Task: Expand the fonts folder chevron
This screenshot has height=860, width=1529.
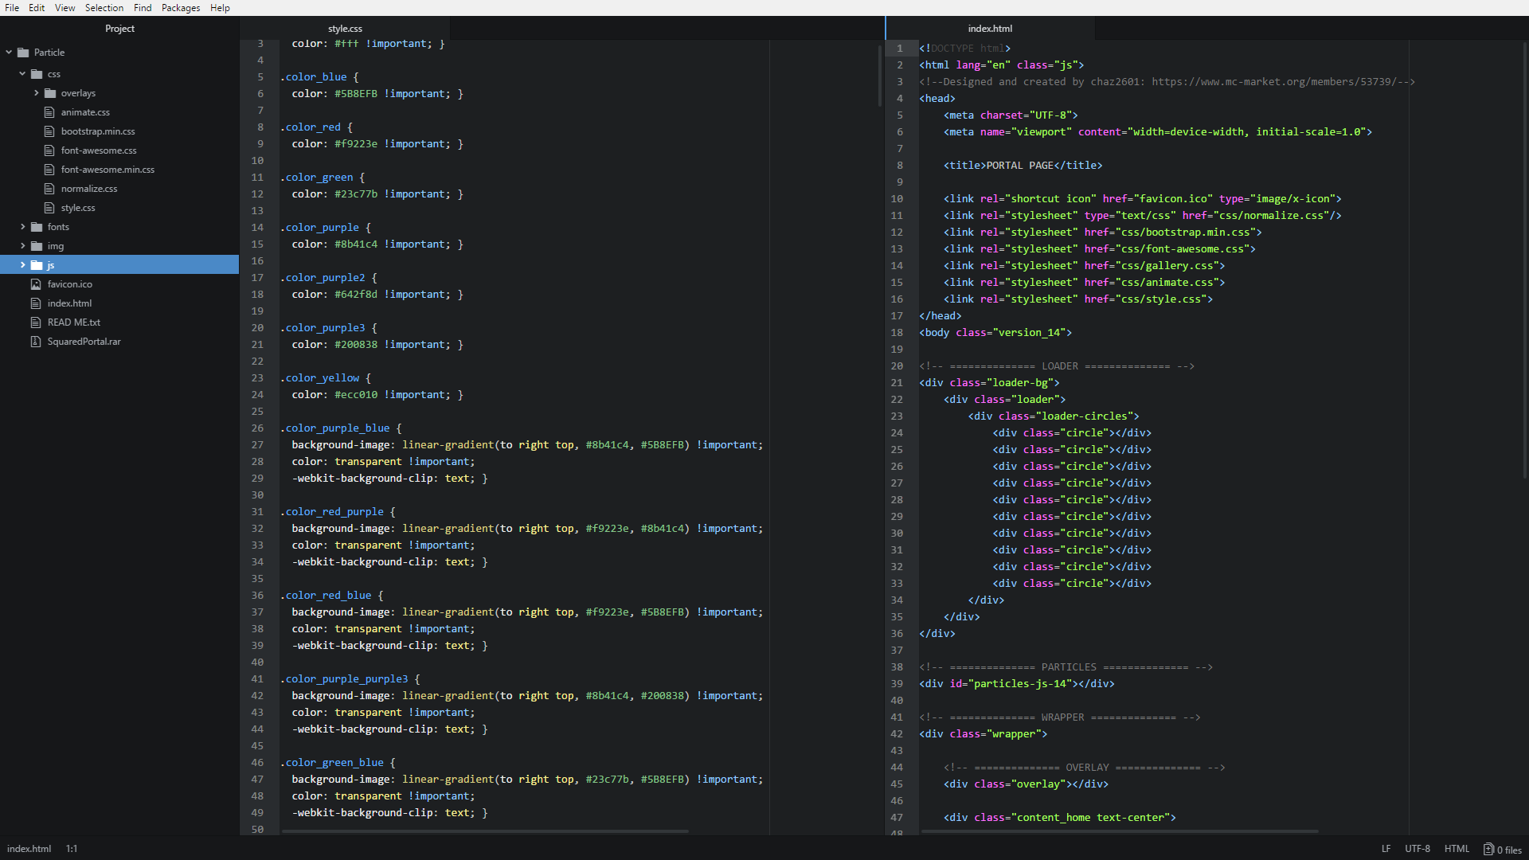Action: (x=22, y=227)
